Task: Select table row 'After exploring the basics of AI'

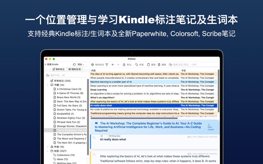Action: tap(154, 101)
